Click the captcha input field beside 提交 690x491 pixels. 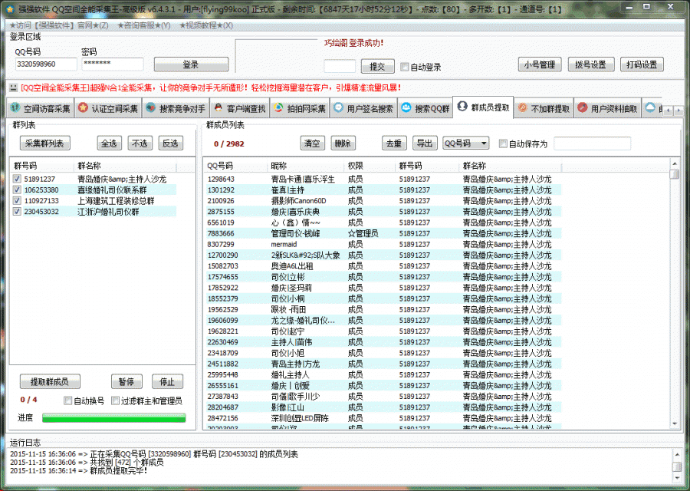[x=340, y=67]
